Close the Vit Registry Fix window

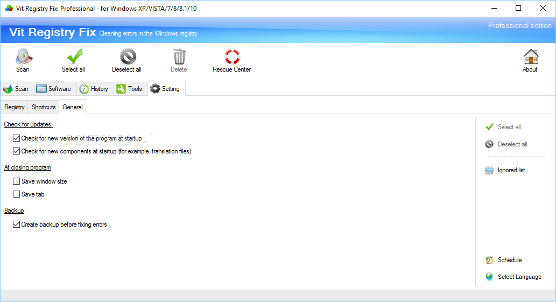(543, 8)
